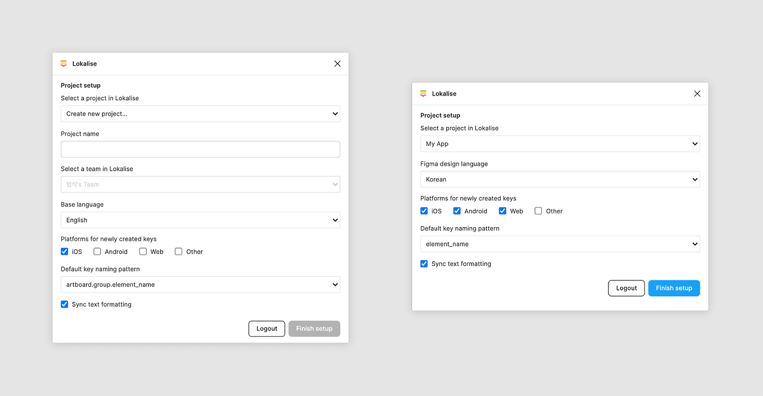This screenshot has width=763, height=396.
Task: Click the Lokalise logo in left dialog
Action: tap(64, 64)
